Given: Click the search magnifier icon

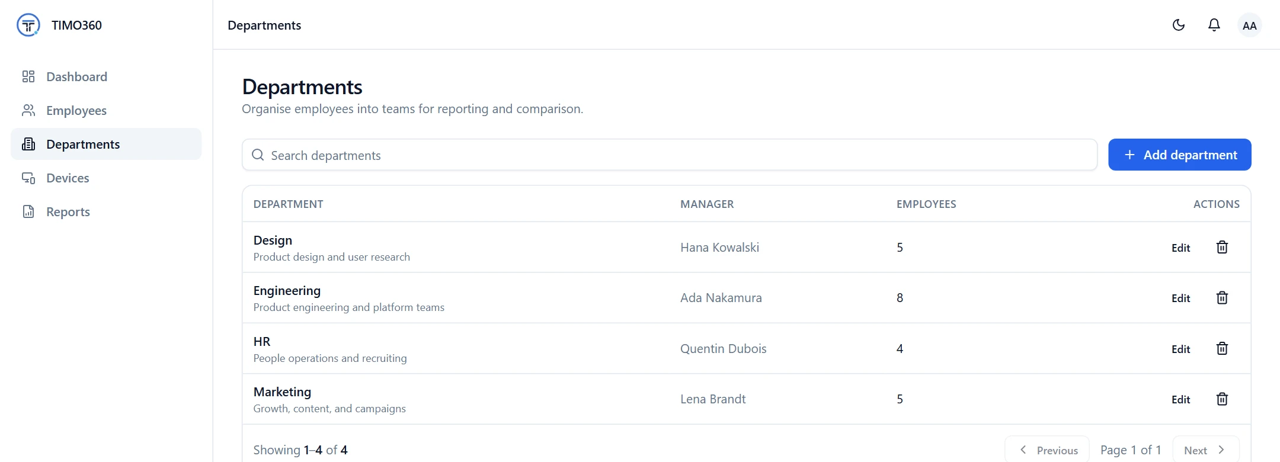Looking at the screenshot, I should [x=258, y=155].
